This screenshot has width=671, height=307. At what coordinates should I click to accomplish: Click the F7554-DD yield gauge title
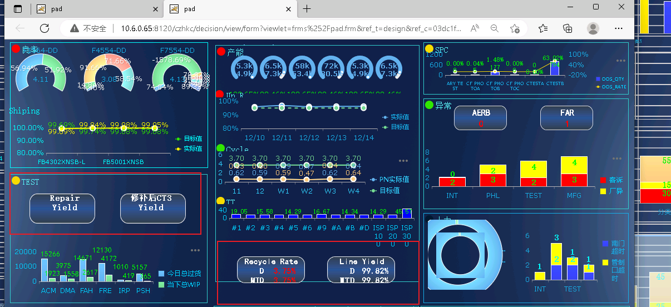(x=177, y=50)
